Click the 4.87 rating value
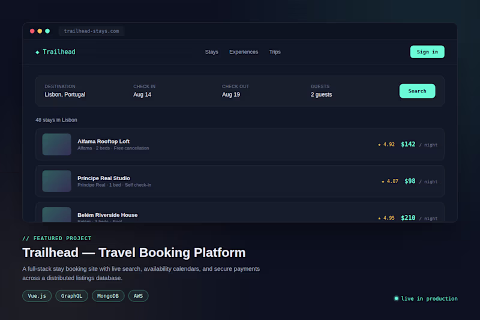The image size is (480, 320). [x=392, y=181]
